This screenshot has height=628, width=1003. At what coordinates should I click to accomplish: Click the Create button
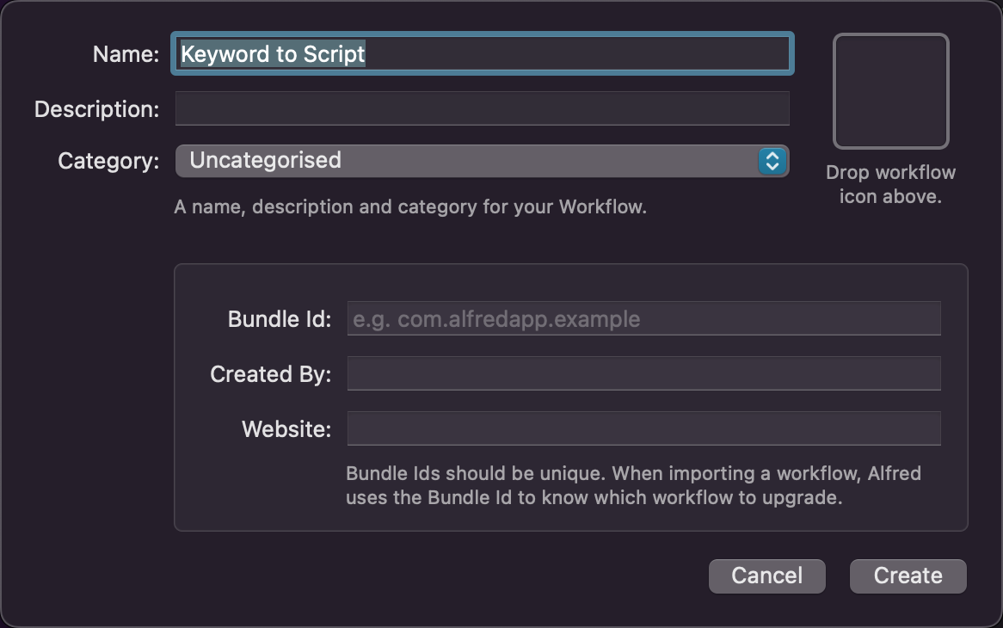908,576
